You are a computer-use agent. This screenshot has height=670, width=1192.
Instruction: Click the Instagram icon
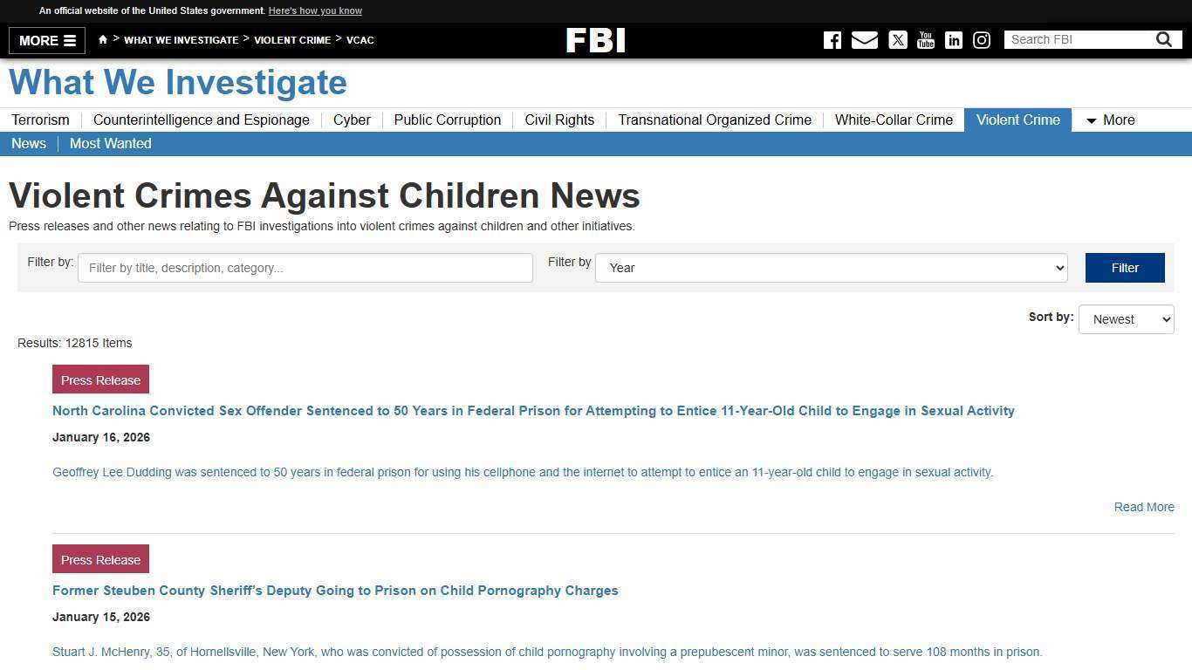click(982, 40)
